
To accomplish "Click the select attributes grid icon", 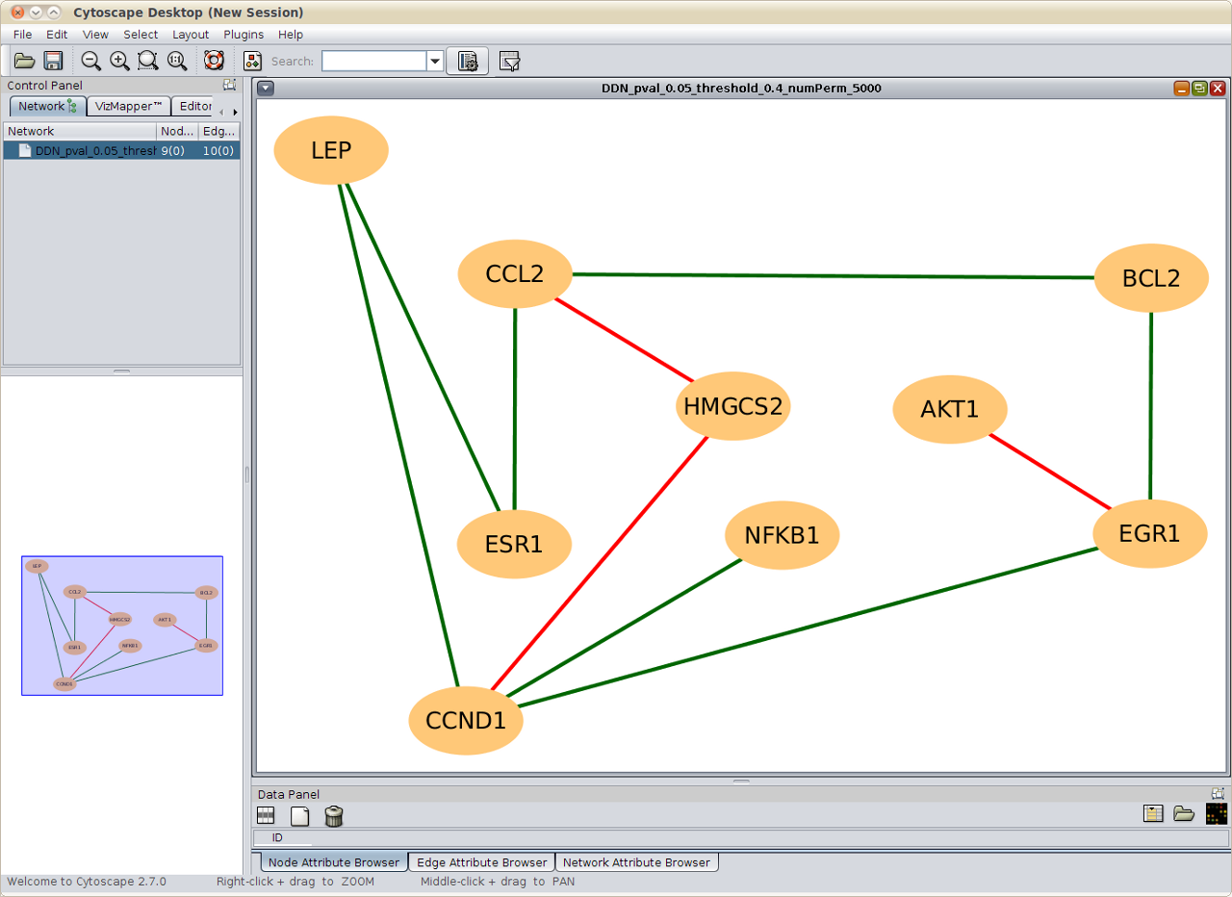I will [267, 816].
